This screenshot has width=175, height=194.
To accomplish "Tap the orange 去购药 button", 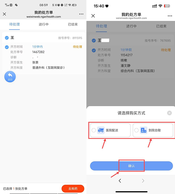I will pos(73,188).
